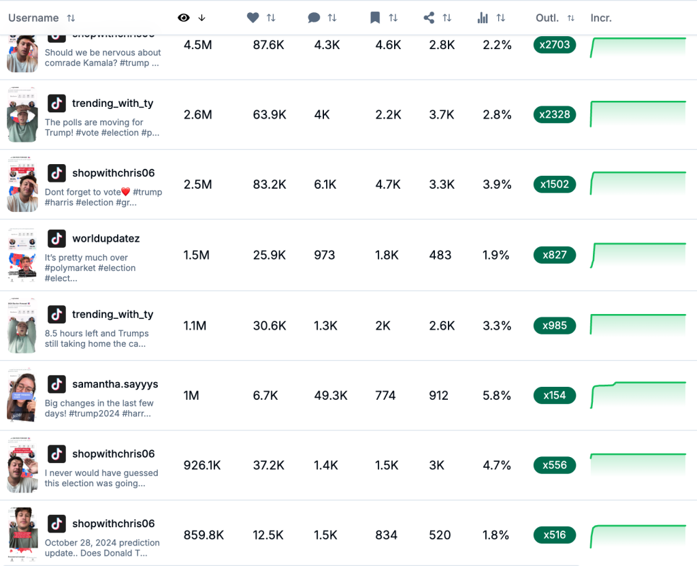Click the heart likes icon in header
Viewport: 697px width, 566px height.
pos(253,18)
